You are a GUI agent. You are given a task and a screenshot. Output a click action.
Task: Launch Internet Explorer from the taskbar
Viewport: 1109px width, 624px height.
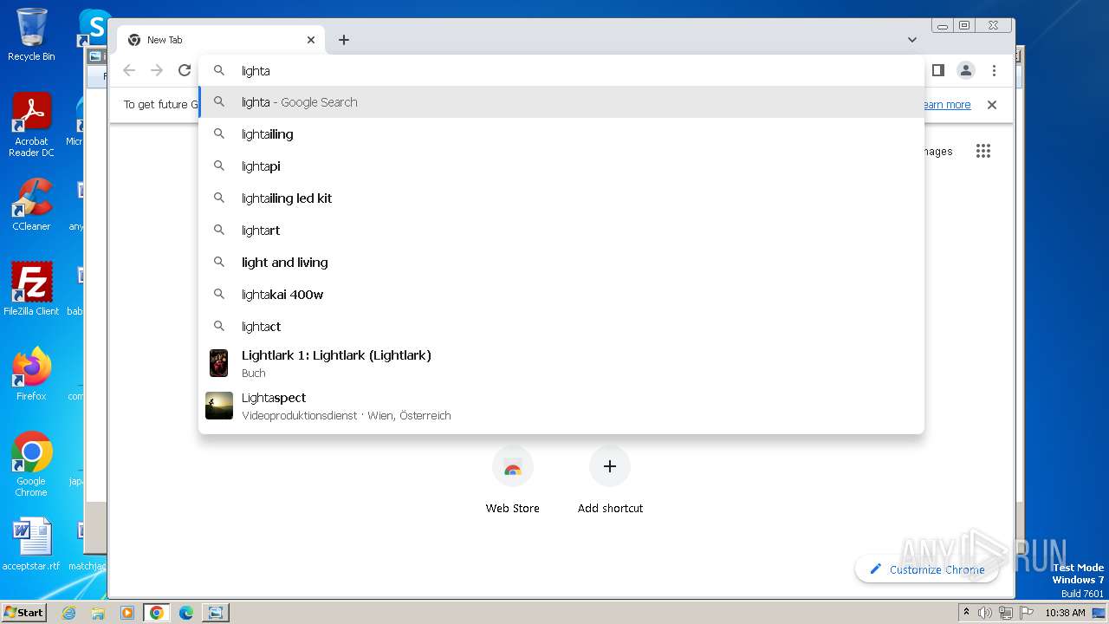click(x=69, y=613)
